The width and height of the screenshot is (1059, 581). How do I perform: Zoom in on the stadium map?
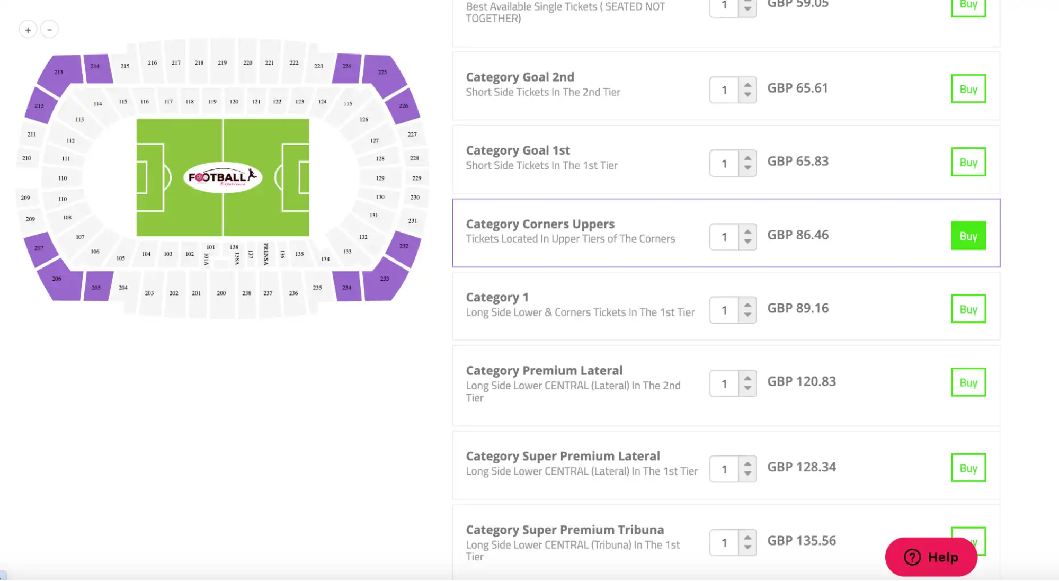pos(28,30)
